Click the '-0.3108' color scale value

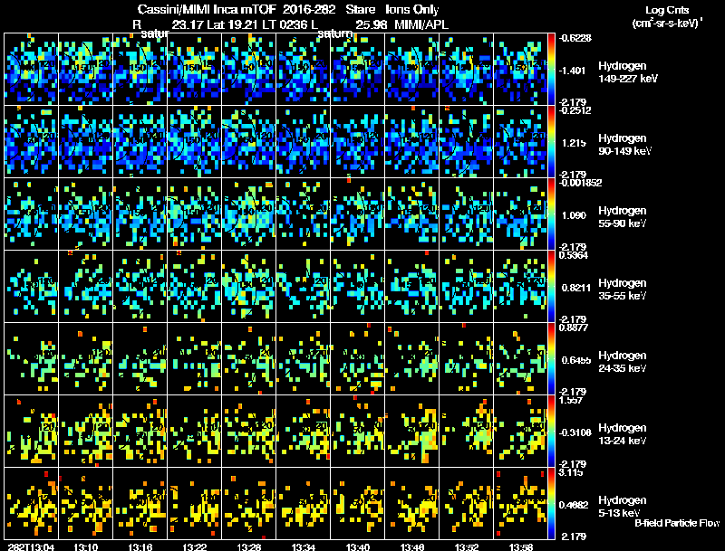tap(575, 432)
